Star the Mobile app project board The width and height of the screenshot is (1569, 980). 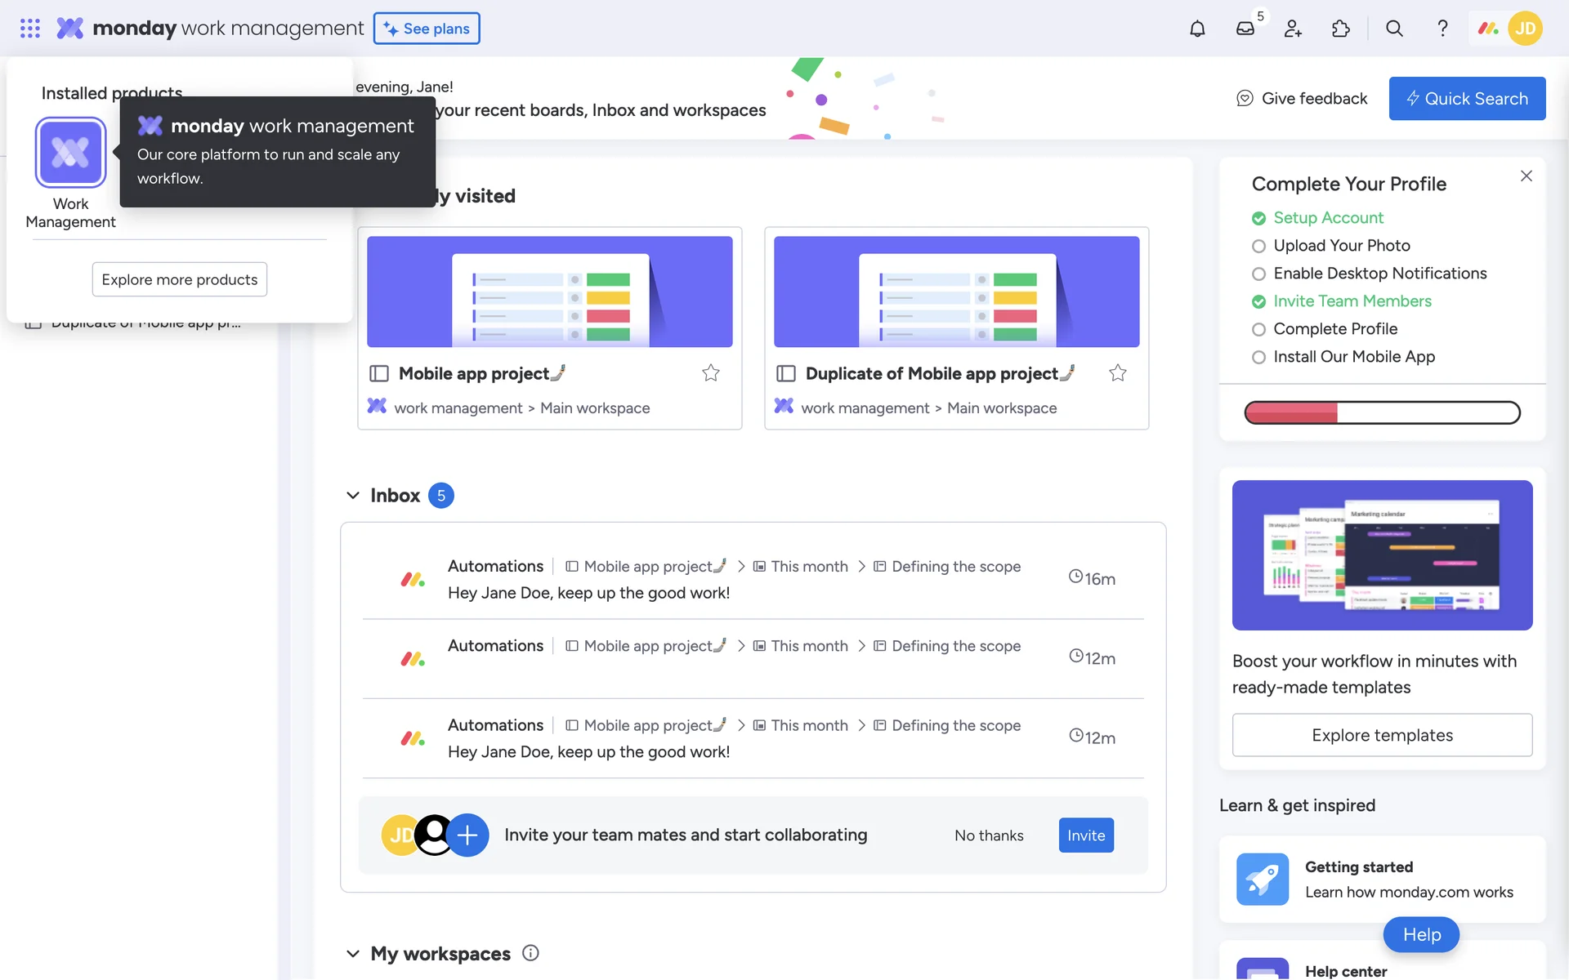[x=711, y=373]
